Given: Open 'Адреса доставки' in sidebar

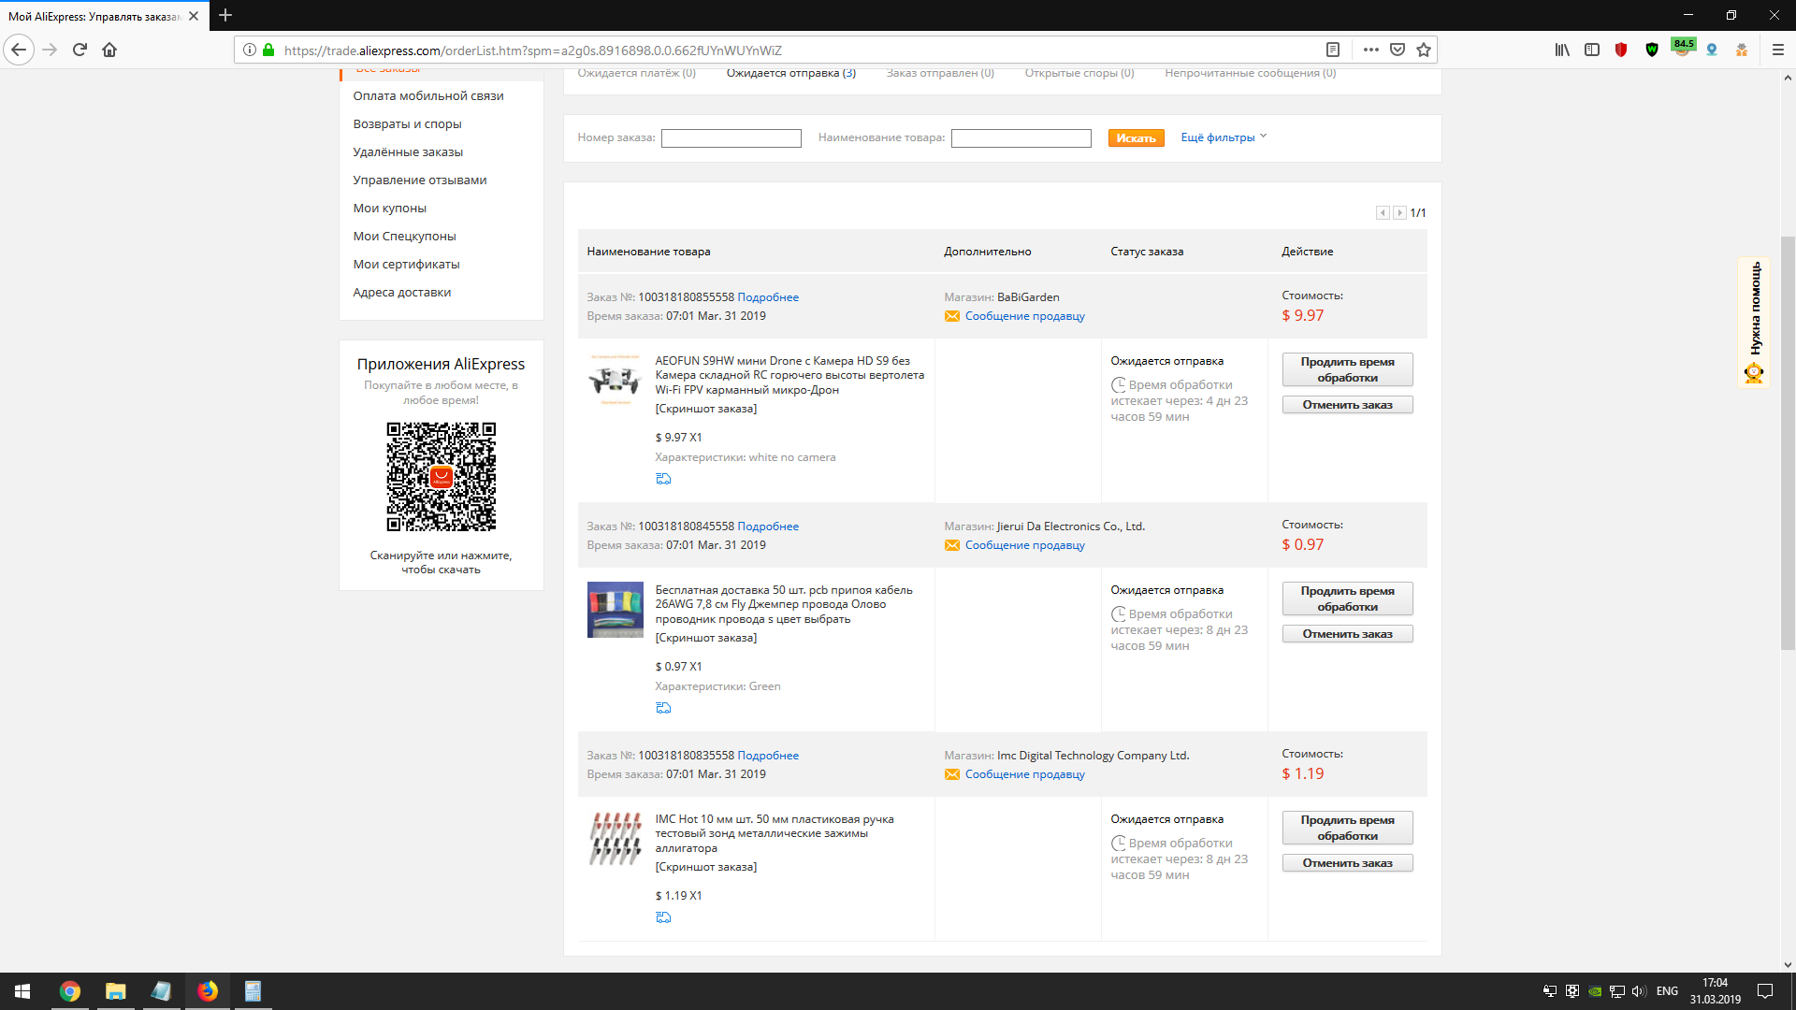Looking at the screenshot, I should click(x=402, y=292).
